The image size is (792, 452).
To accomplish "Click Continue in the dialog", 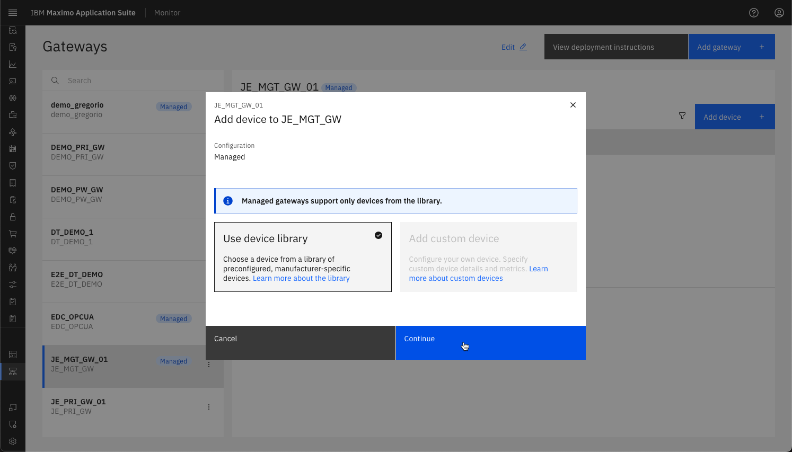I will 491,343.
